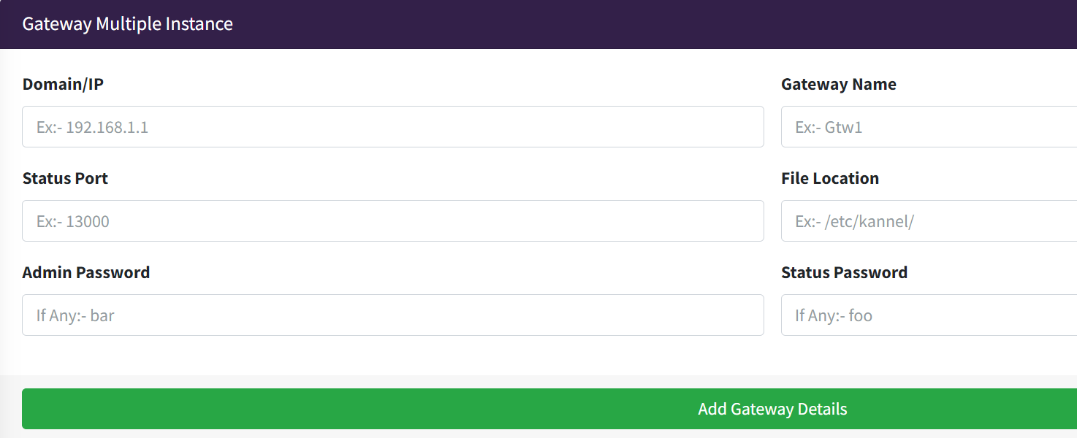The width and height of the screenshot is (1077, 438).
Task: Click the 'Ex:- Gtw1' placeholder text
Action: click(829, 127)
